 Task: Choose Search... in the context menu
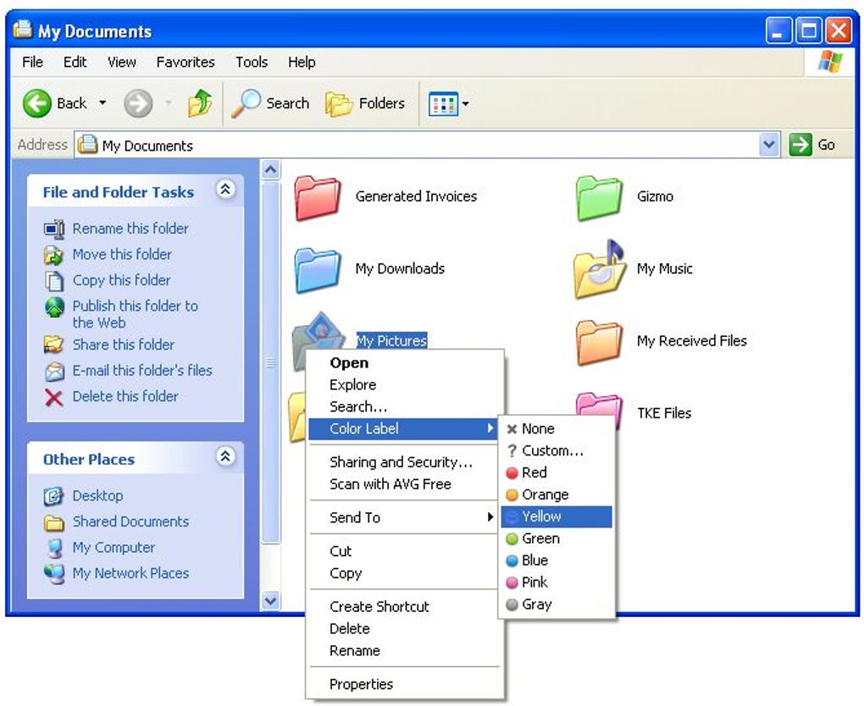(x=405, y=407)
